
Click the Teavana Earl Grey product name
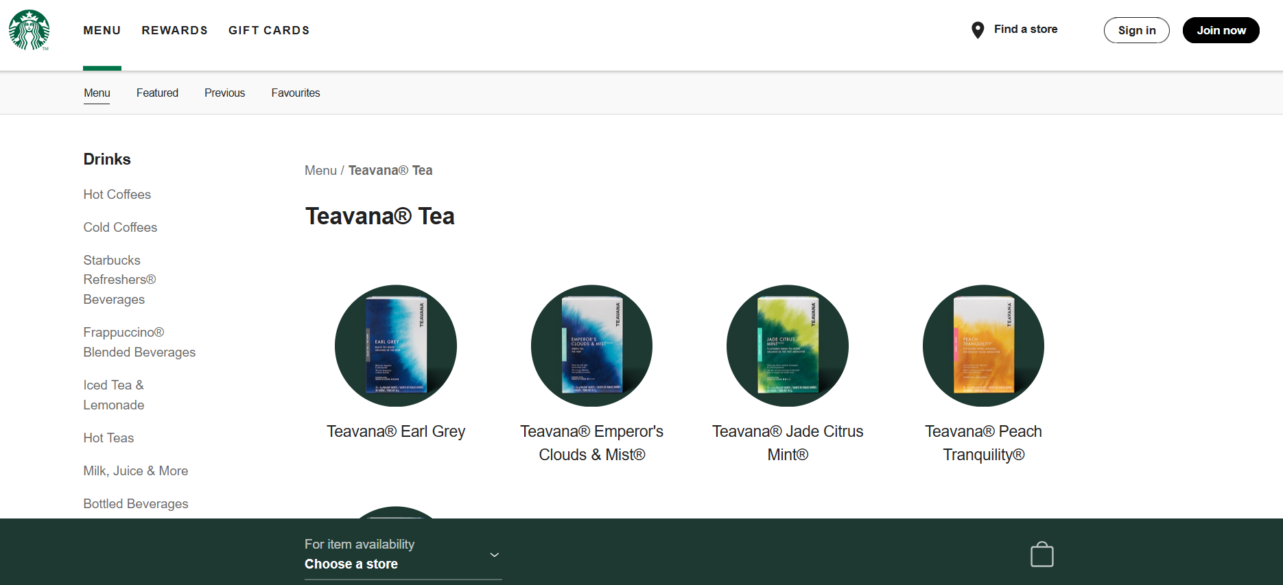(x=396, y=431)
